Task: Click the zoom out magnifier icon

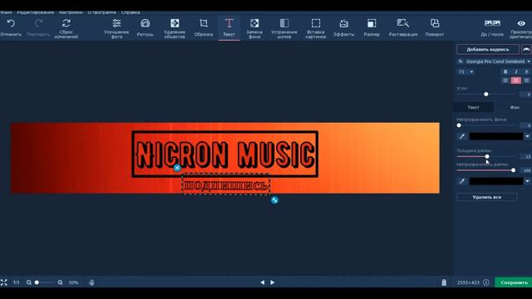Action: pyautogui.click(x=29, y=282)
